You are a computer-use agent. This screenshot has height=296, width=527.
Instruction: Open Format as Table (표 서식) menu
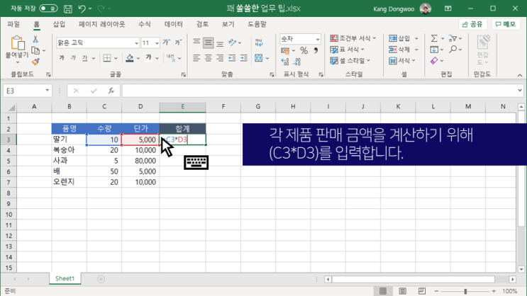click(x=347, y=50)
